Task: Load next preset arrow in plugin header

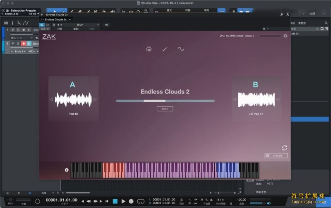Action: tap(61, 25)
